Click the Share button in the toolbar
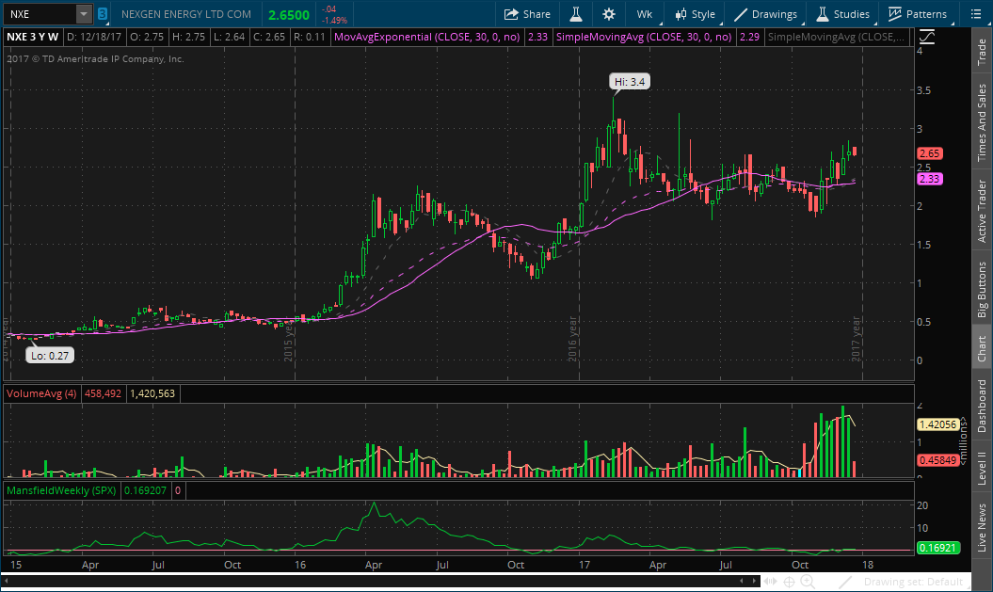The image size is (993, 592). 527,14
